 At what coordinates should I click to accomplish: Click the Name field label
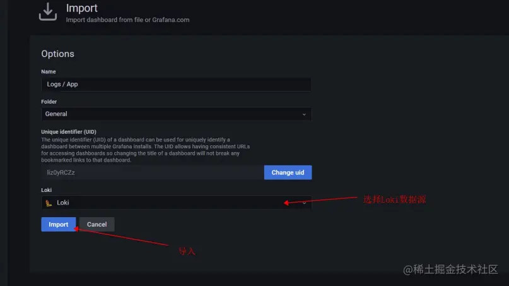49,71
